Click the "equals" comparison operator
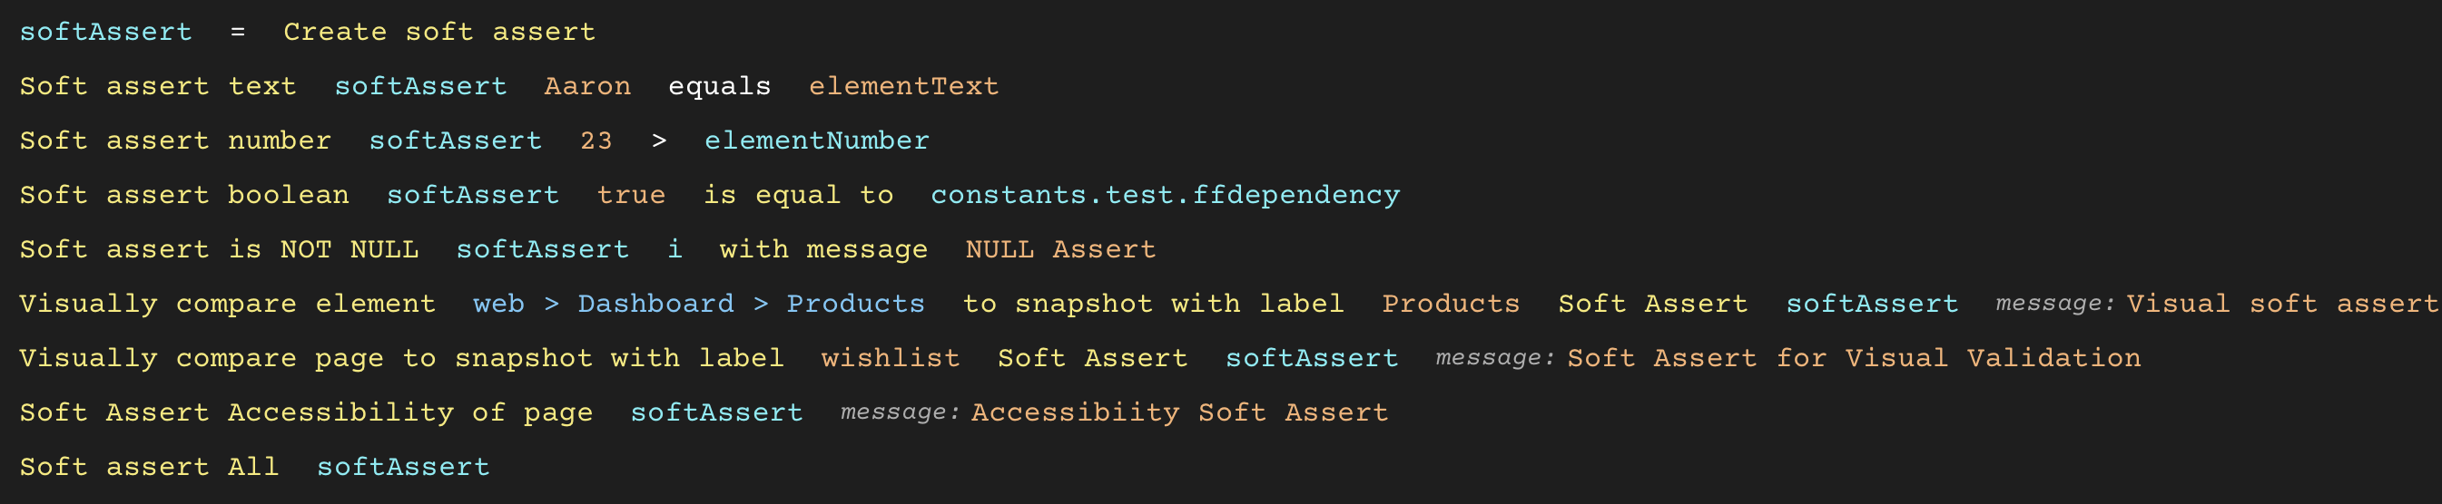The image size is (2442, 504). coord(719,86)
